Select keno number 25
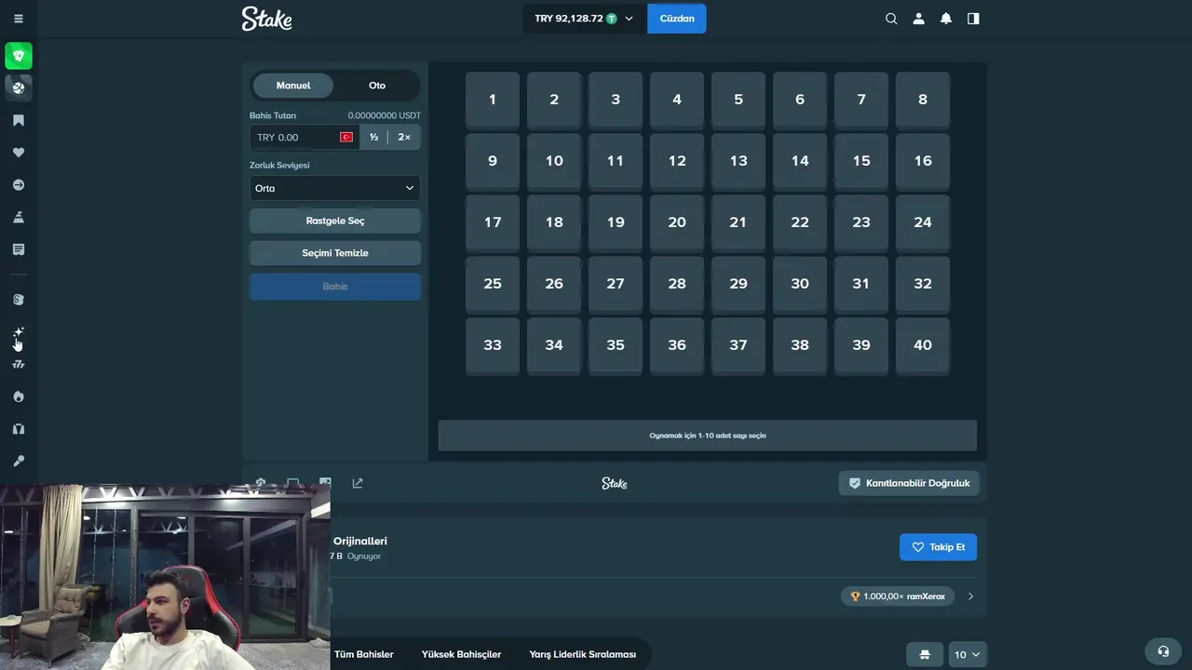This screenshot has height=670, width=1192. tap(493, 284)
